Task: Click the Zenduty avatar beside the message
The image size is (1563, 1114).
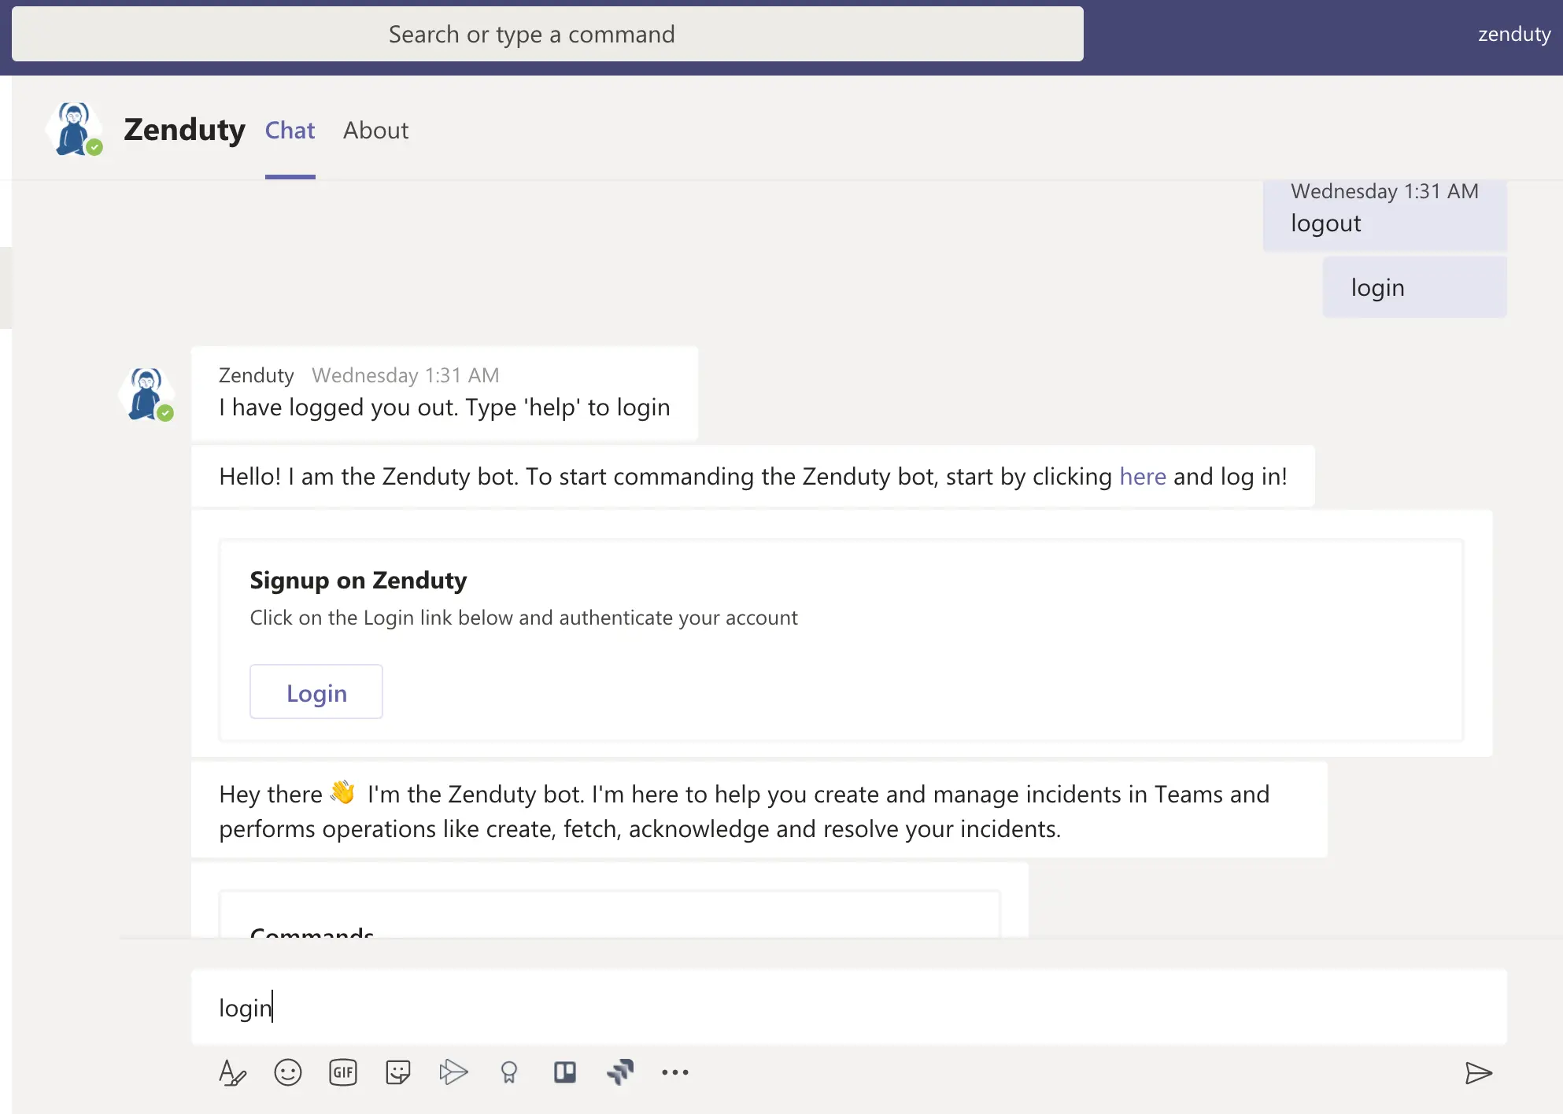Action: pyautogui.click(x=146, y=394)
